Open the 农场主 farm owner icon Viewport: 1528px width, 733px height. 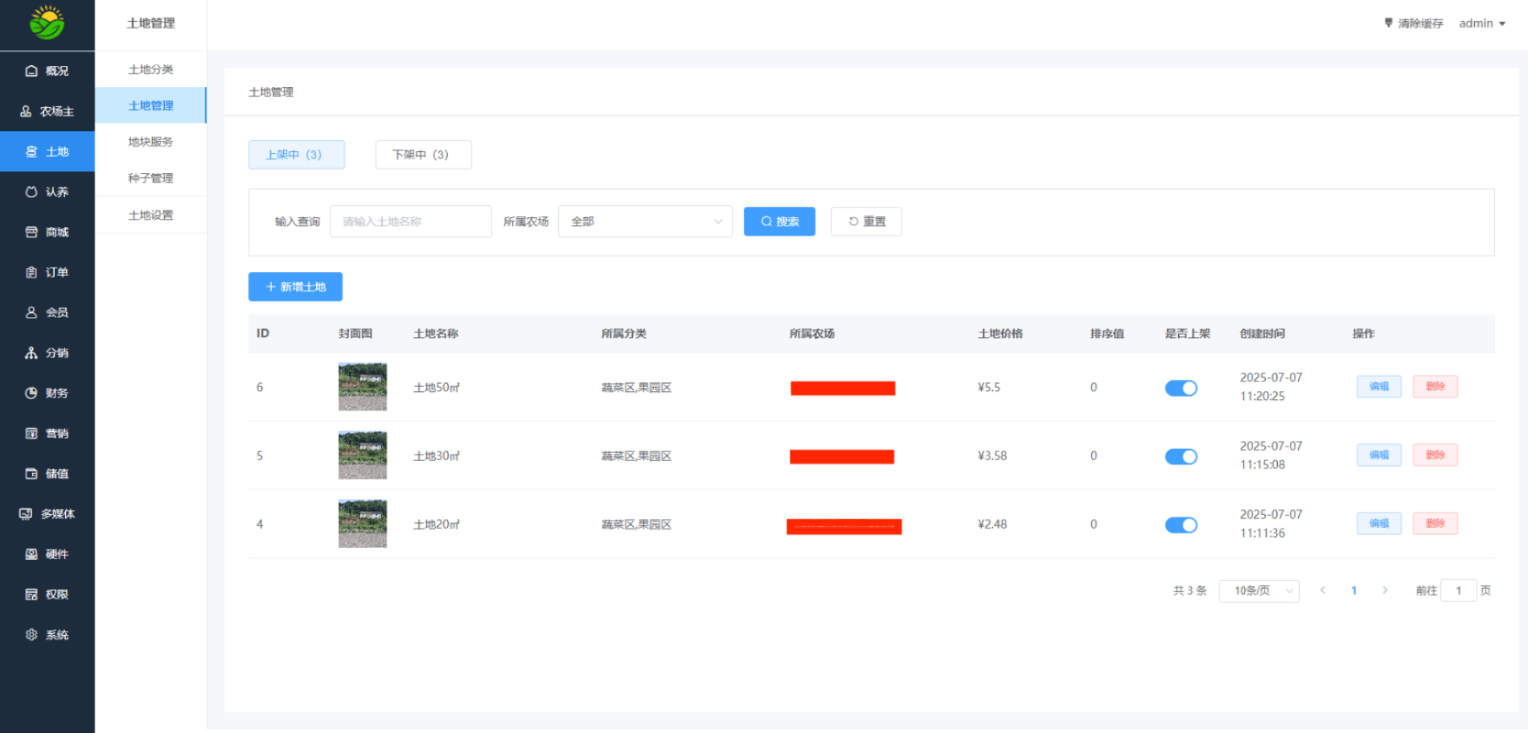coord(26,111)
